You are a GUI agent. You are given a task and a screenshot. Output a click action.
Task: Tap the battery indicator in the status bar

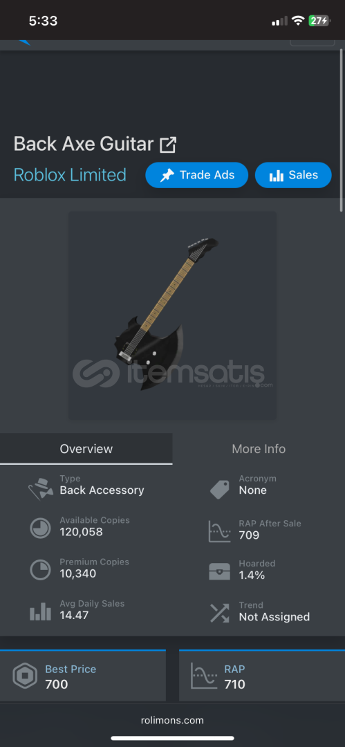click(x=319, y=21)
